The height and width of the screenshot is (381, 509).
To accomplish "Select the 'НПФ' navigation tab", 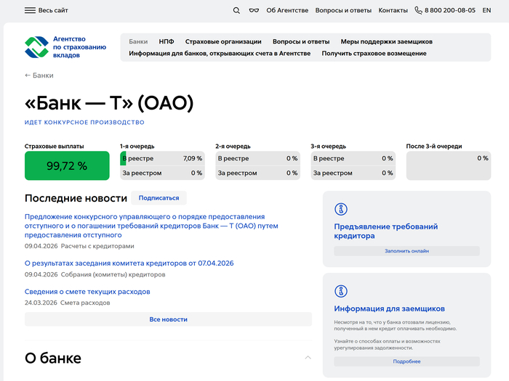I will coord(167,41).
